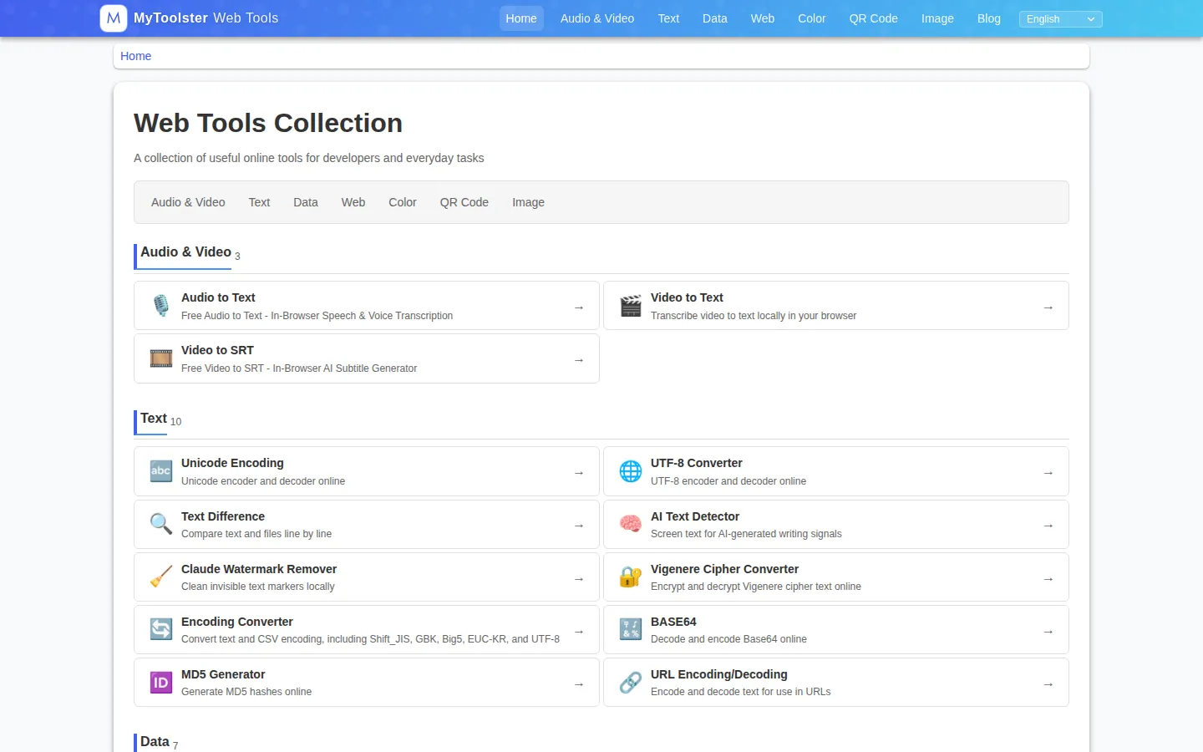Jump to Image category in filter bar

tap(528, 202)
